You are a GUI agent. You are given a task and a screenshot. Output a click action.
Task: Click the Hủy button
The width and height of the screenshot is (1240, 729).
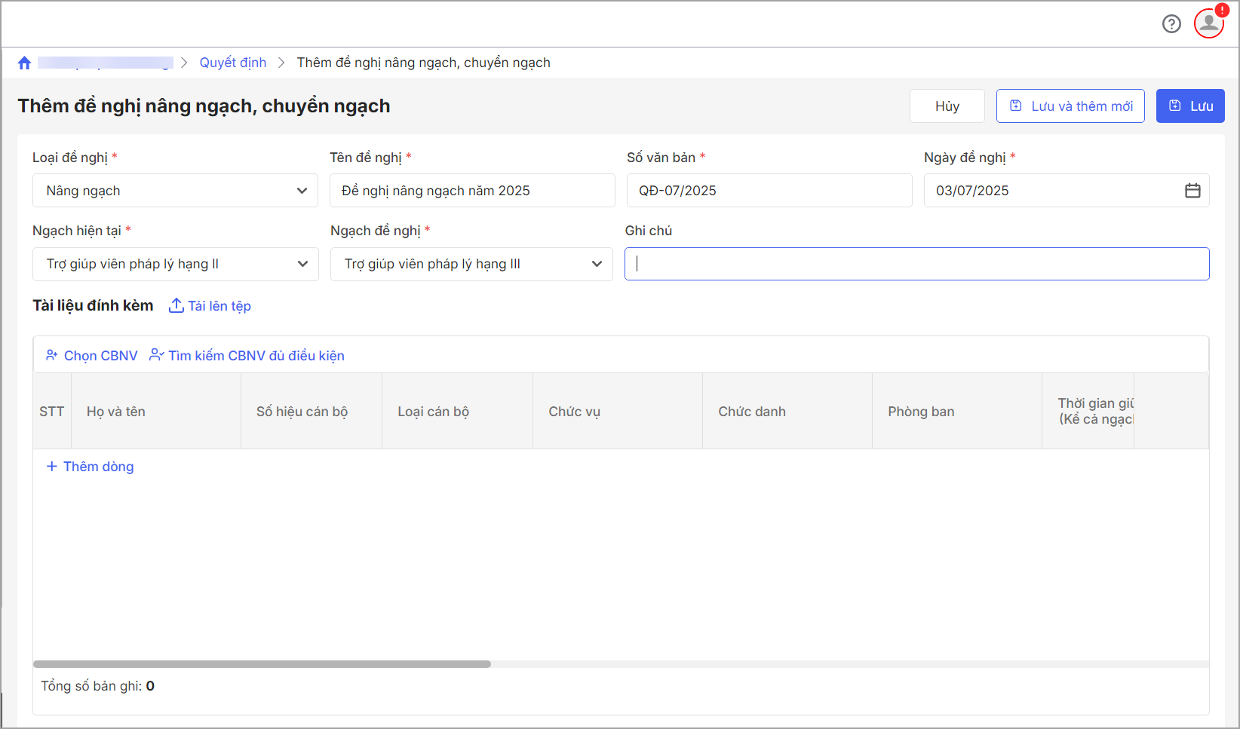tap(947, 106)
